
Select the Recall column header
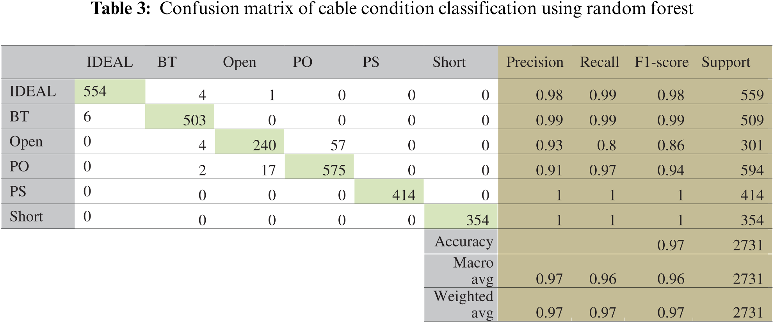coord(600,62)
